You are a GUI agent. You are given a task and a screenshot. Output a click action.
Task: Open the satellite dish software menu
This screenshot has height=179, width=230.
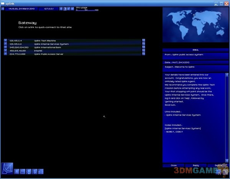click(x=8, y=169)
